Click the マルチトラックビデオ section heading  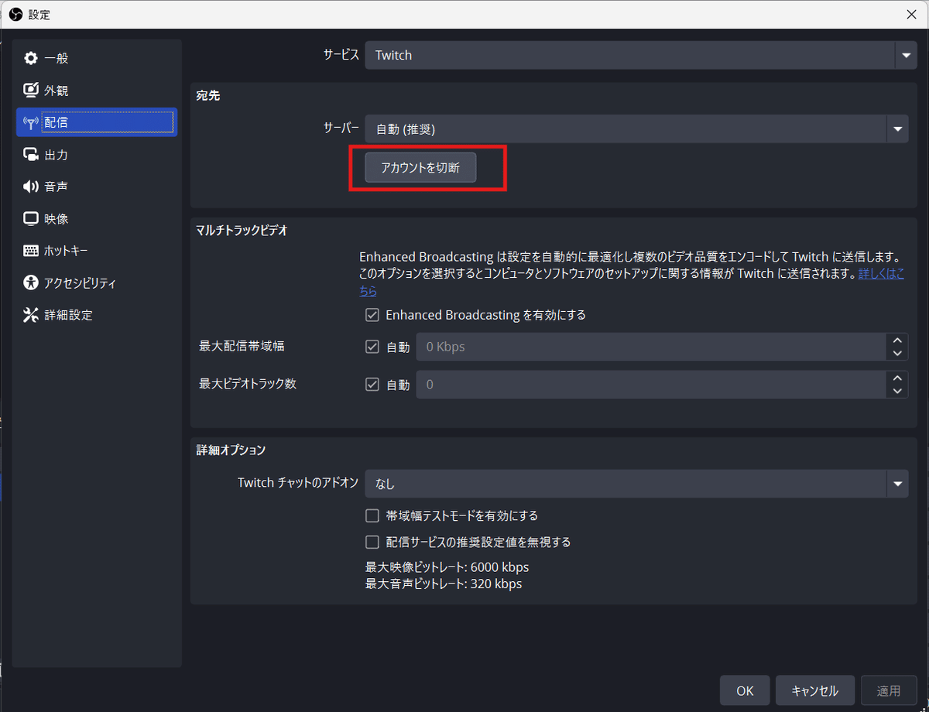point(242,231)
